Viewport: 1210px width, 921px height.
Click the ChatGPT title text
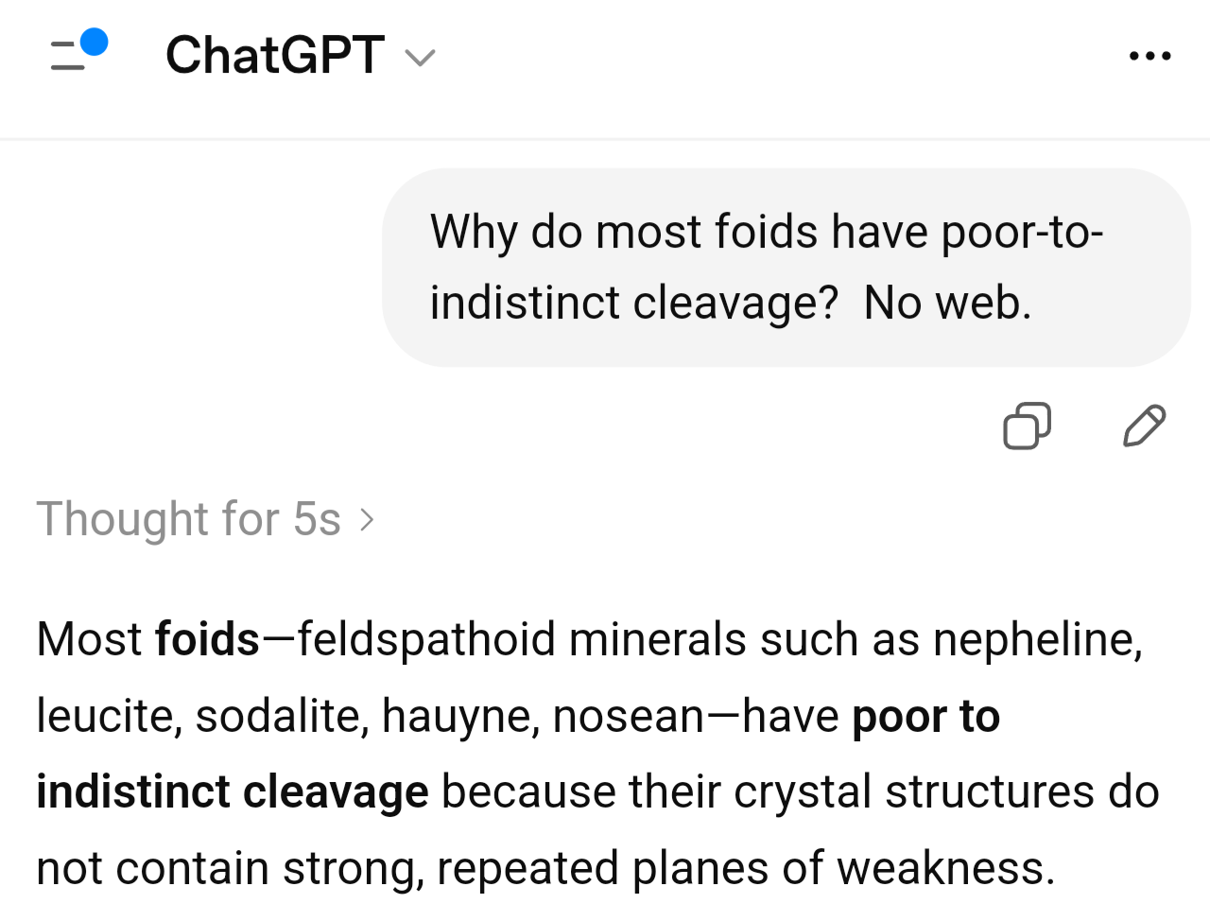(x=275, y=55)
